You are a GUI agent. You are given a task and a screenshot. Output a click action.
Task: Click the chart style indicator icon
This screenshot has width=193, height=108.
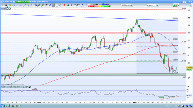pos(175,5)
